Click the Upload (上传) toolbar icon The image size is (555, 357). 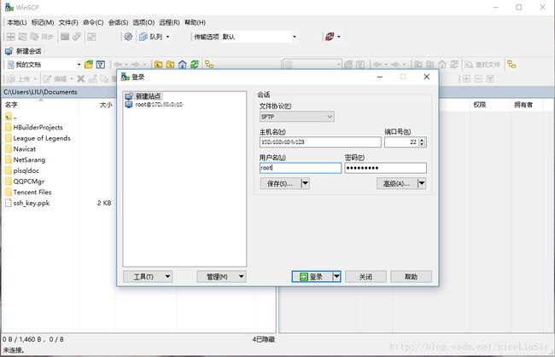coord(19,78)
